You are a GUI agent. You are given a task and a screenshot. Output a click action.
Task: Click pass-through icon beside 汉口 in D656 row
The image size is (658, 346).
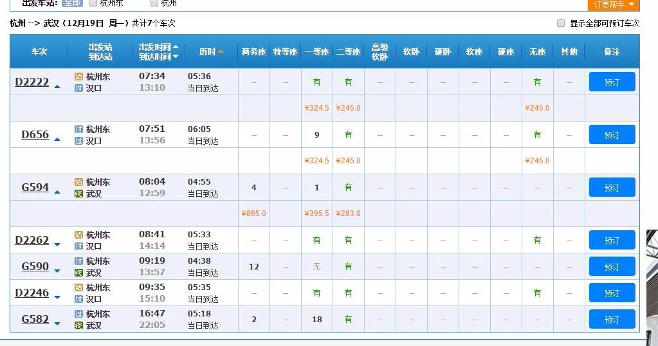[x=78, y=141]
